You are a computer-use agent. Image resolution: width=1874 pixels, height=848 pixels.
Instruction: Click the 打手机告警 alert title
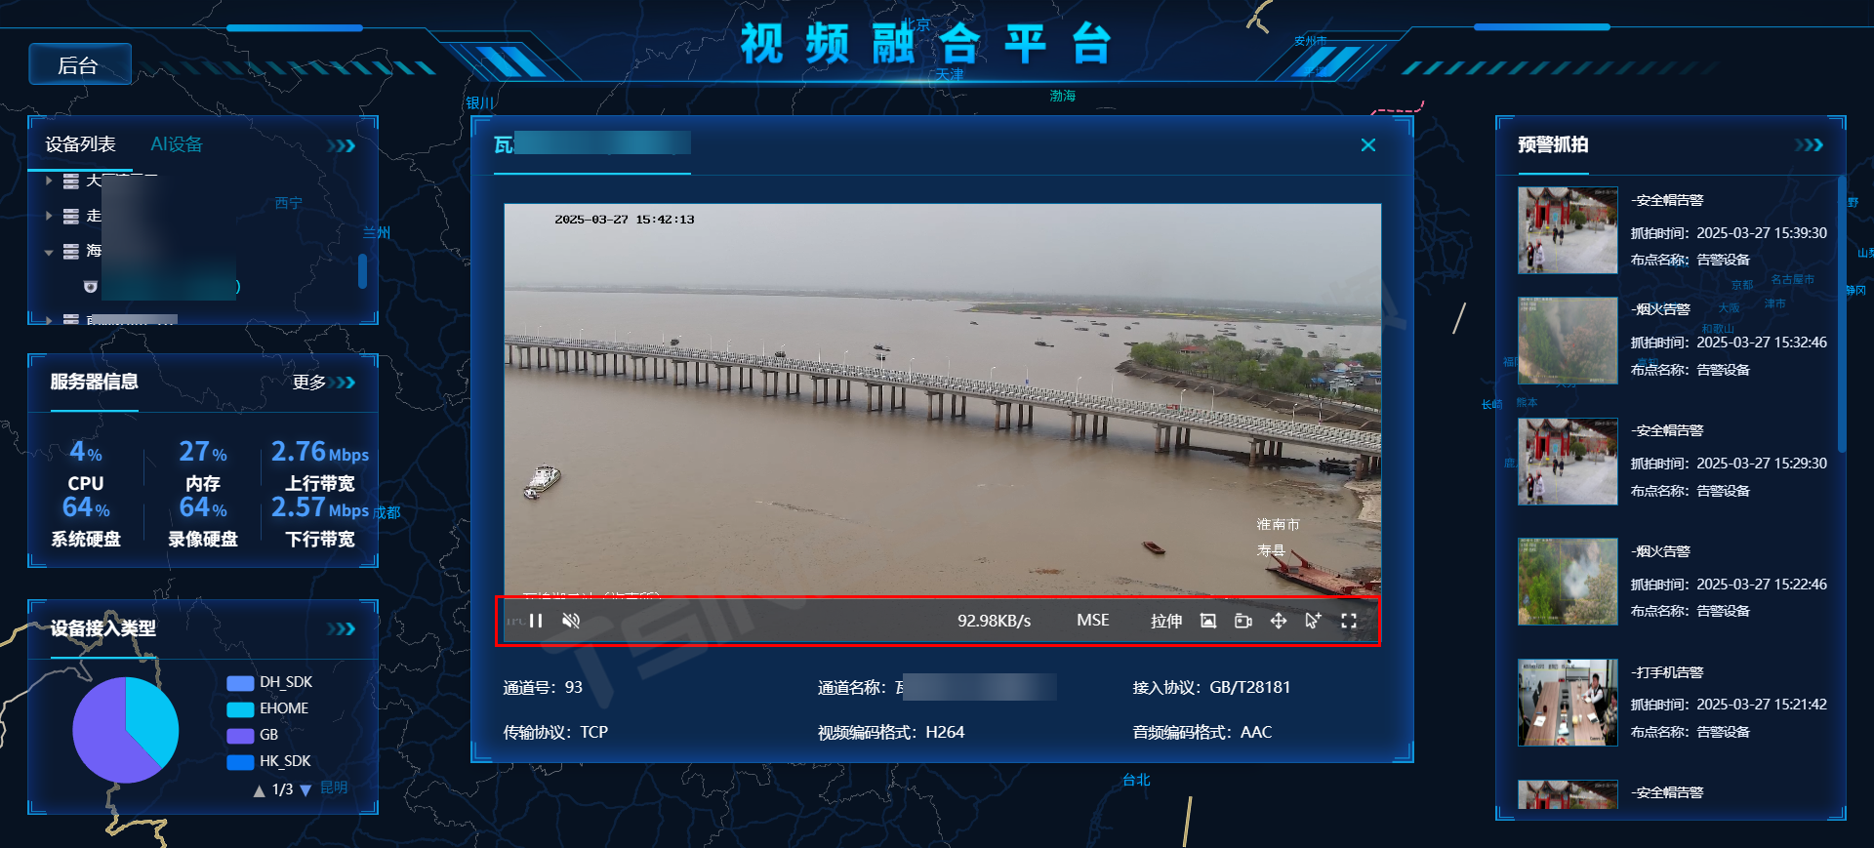(x=1667, y=672)
